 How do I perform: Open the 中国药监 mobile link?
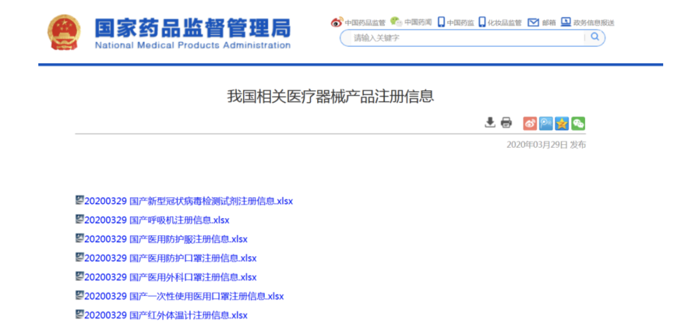tap(456, 23)
